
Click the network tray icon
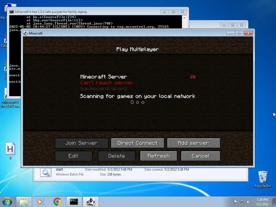(x=242, y=202)
